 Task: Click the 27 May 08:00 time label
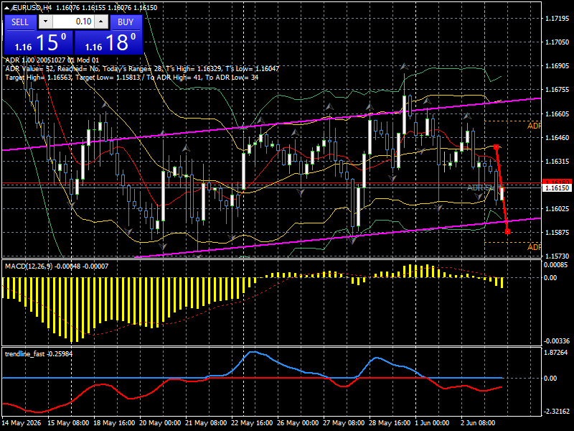[x=344, y=423]
